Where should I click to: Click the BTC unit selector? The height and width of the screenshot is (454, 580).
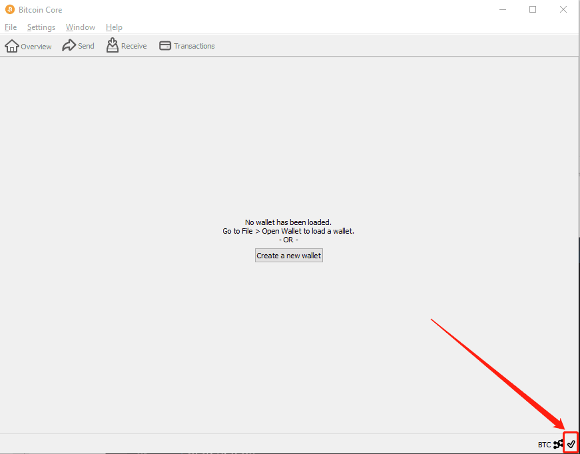[544, 445]
